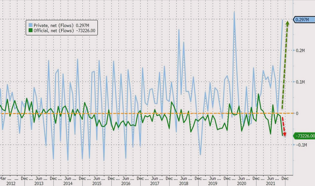Viewport: 315px width, 186px height.
Task: Select the Private, net (Flows) legend entry
Action: [61, 25]
